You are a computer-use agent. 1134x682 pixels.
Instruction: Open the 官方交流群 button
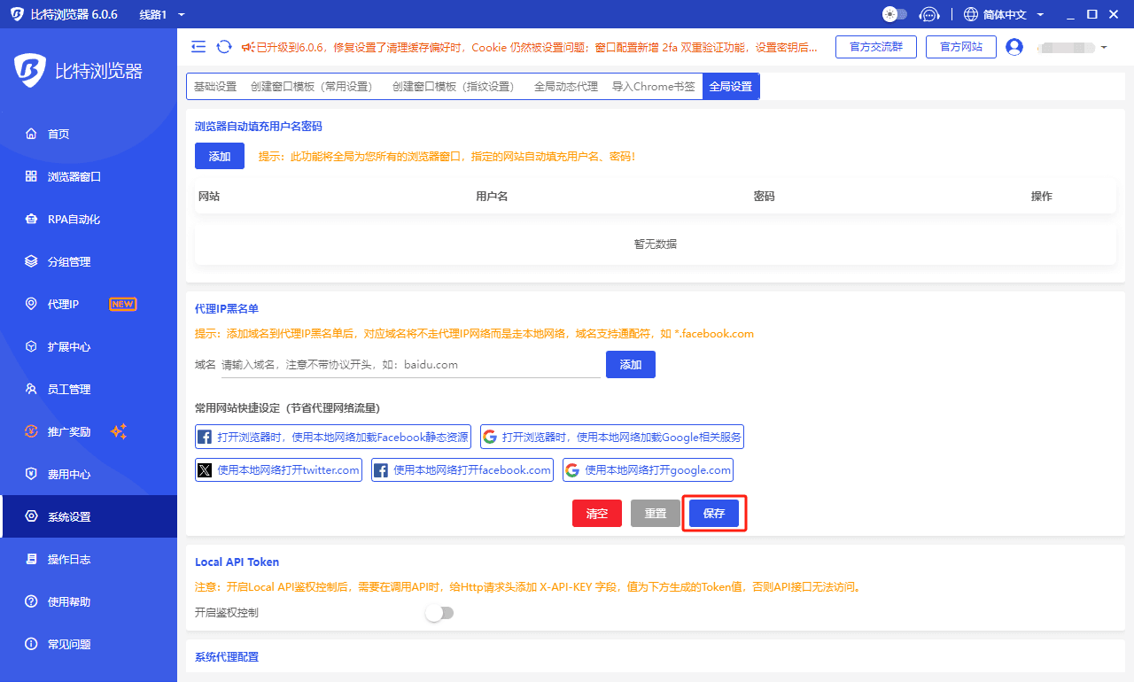click(876, 47)
